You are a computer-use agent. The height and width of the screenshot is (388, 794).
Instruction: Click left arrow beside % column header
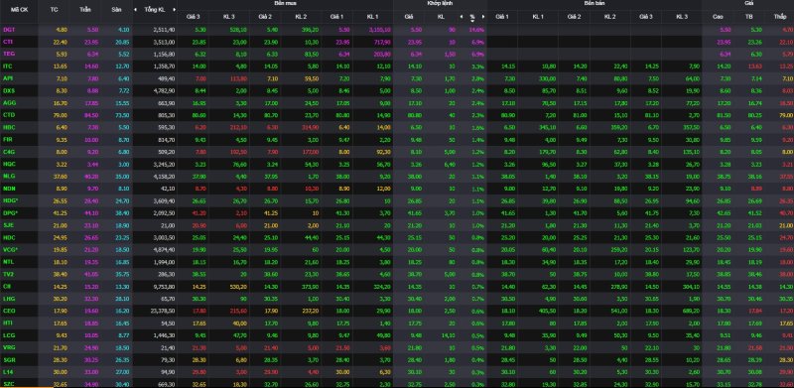pyautogui.click(x=461, y=17)
